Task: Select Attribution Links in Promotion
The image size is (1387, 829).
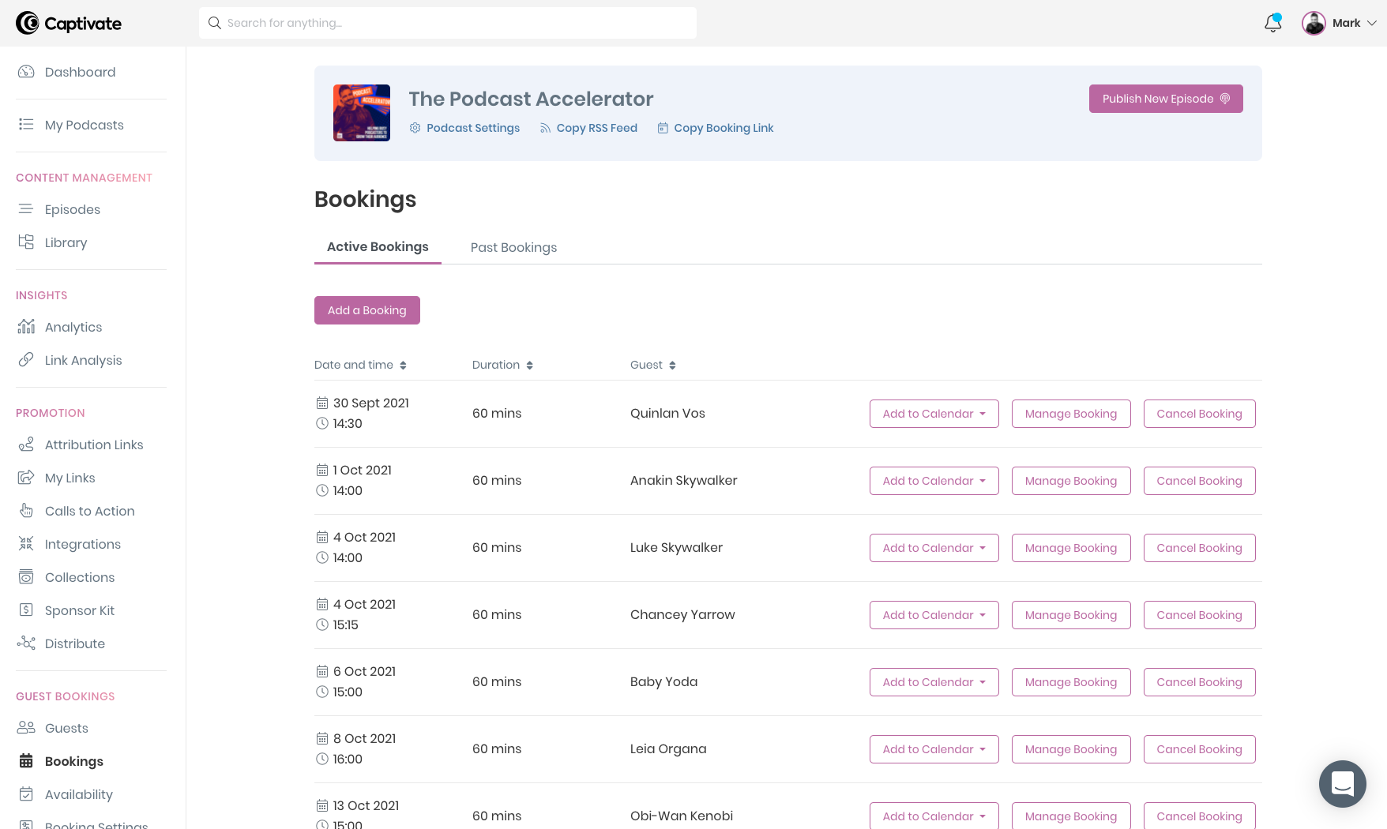Action: [x=93, y=445]
